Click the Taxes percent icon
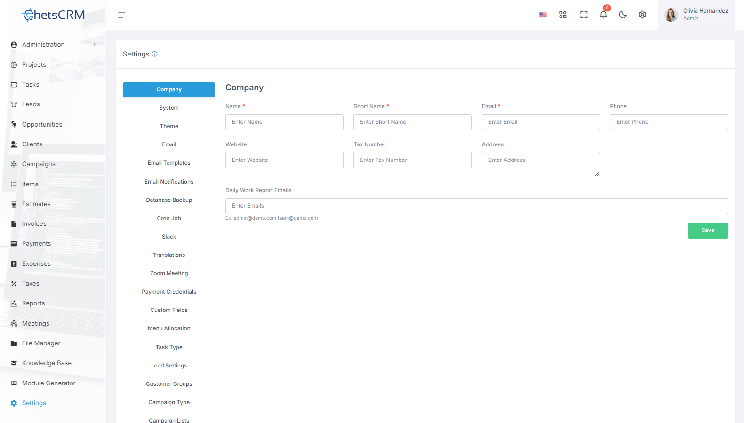The height and width of the screenshot is (423, 744). tap(14, 284)
